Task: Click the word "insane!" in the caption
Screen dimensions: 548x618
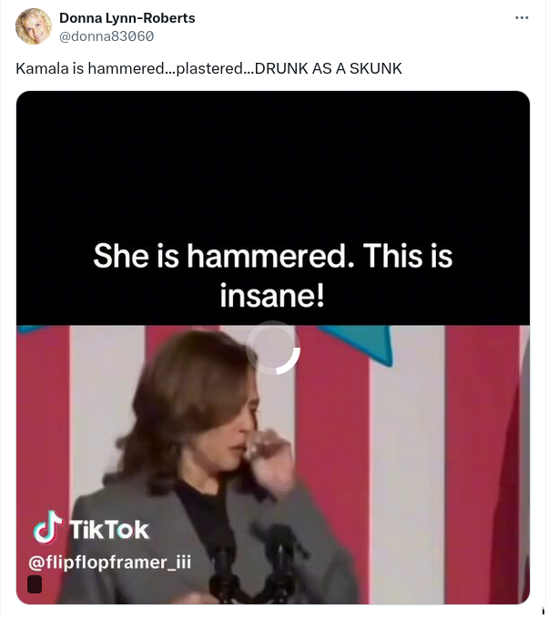Action: pos(273,295)
